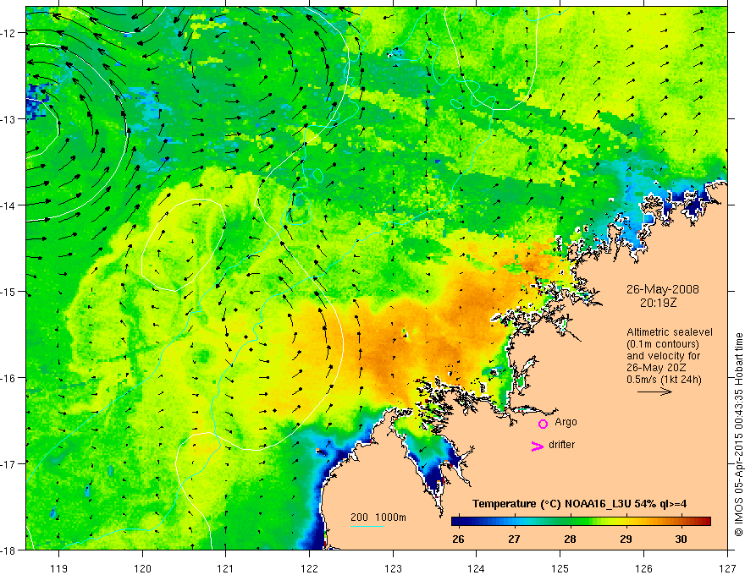Screen dimensions: 745x575
Task: Click the colorbar tick label "30"
Action: (x=681, y=539)
